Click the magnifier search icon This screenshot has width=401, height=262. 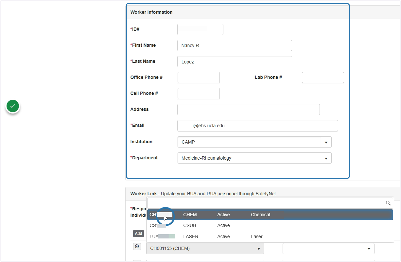(388, 203)
